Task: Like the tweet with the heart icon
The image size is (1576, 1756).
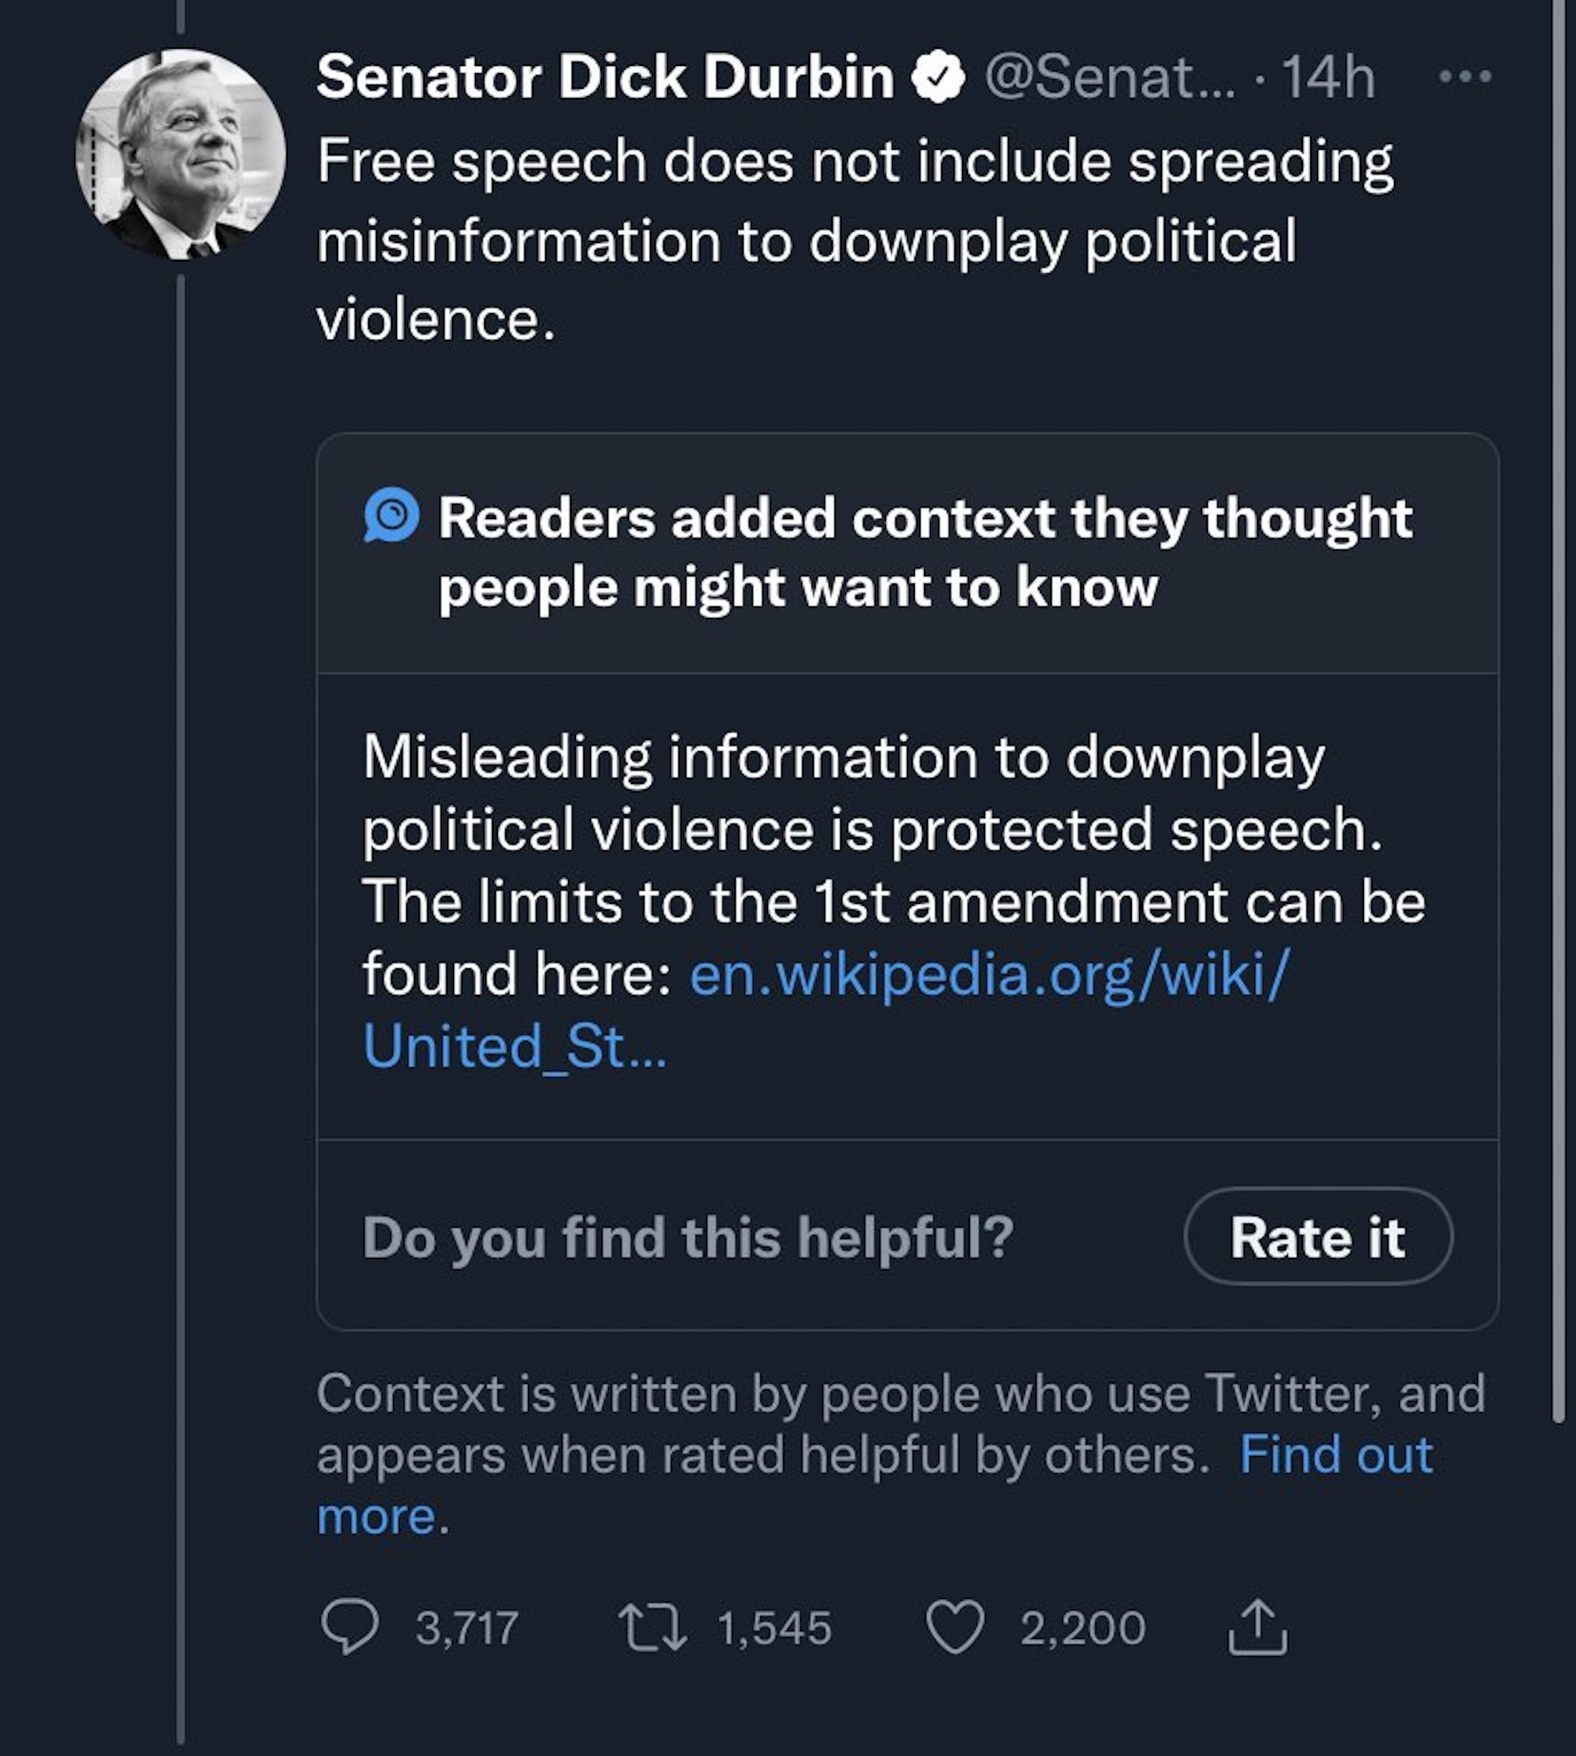Action: [x=955, y=1627]
